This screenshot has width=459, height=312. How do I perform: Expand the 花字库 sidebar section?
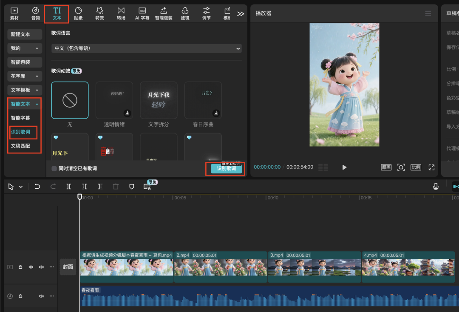[x=25, y=76]
